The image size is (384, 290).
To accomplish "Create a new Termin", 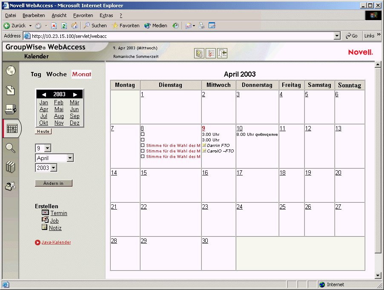I will [59, 213].
